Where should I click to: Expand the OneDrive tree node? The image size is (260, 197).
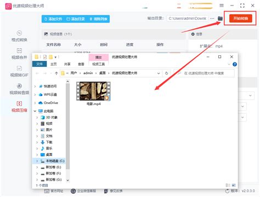35,103
